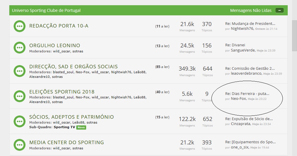Open the ELEIÇÕES SPORTING 2018 board
This screenshot has height=156, width=297.
pyautogui.click(x=62, y=92)
